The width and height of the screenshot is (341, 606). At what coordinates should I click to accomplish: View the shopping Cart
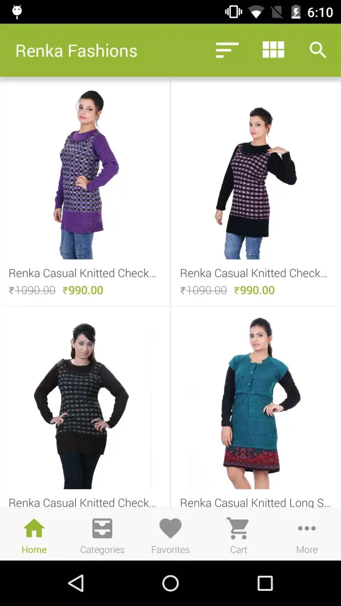pyautogui.click(x=238, y=536)
